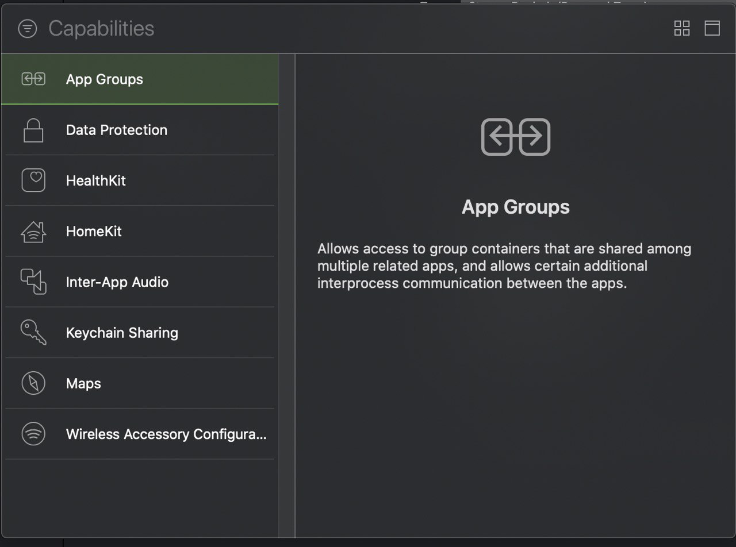The width and height of the screenshot is (736, 547).
Task: Pick the Maps capability label
Action: tap(83, 383)
